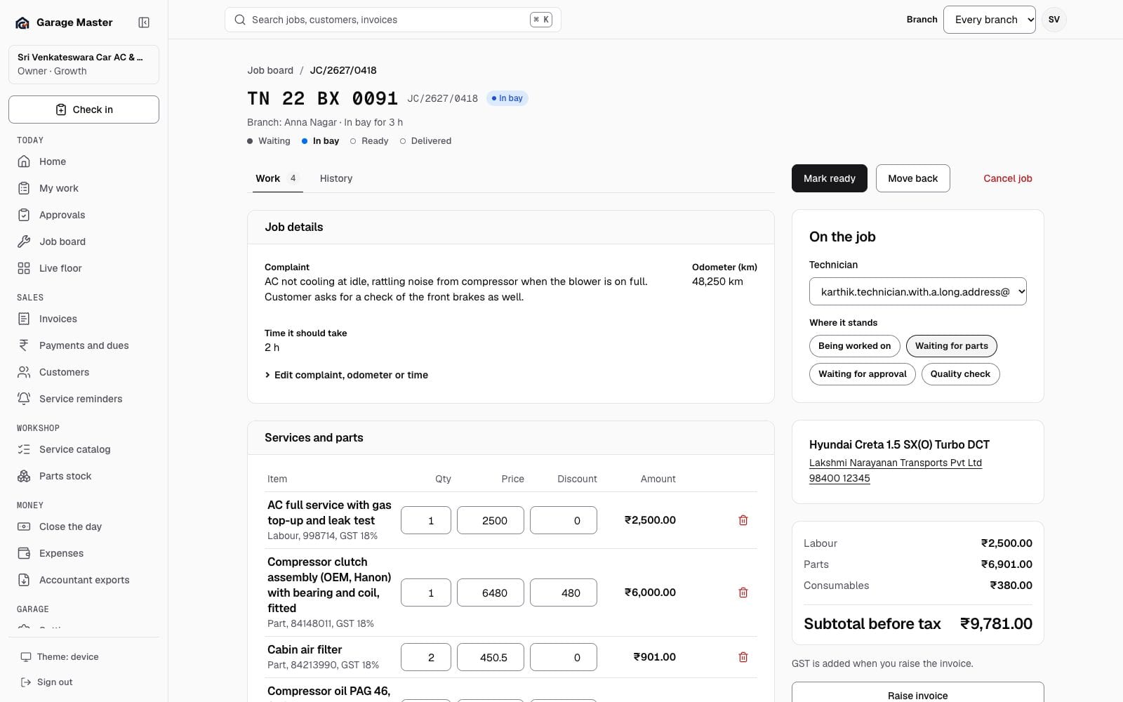Open Job board wrench icon

click(x=24, y=241)
